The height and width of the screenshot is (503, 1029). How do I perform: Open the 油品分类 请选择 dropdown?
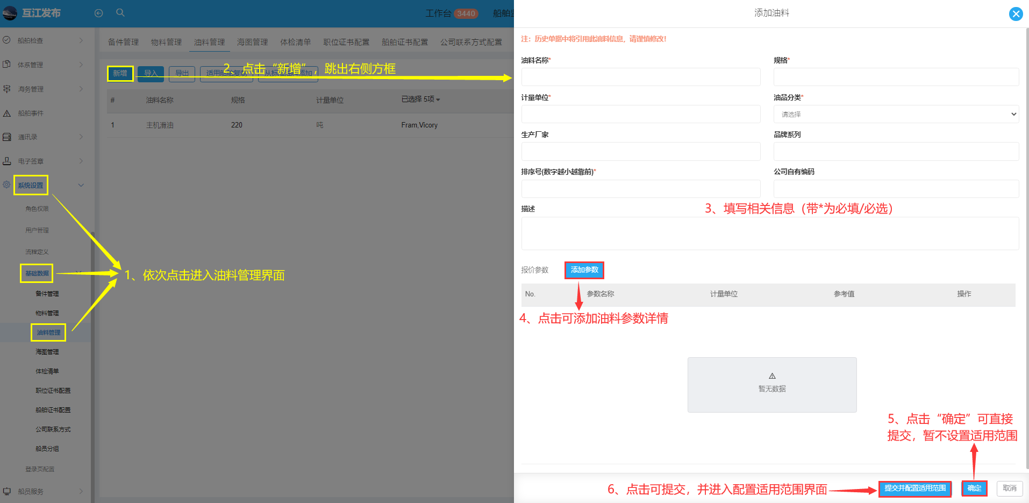click(x=896, y=114)
